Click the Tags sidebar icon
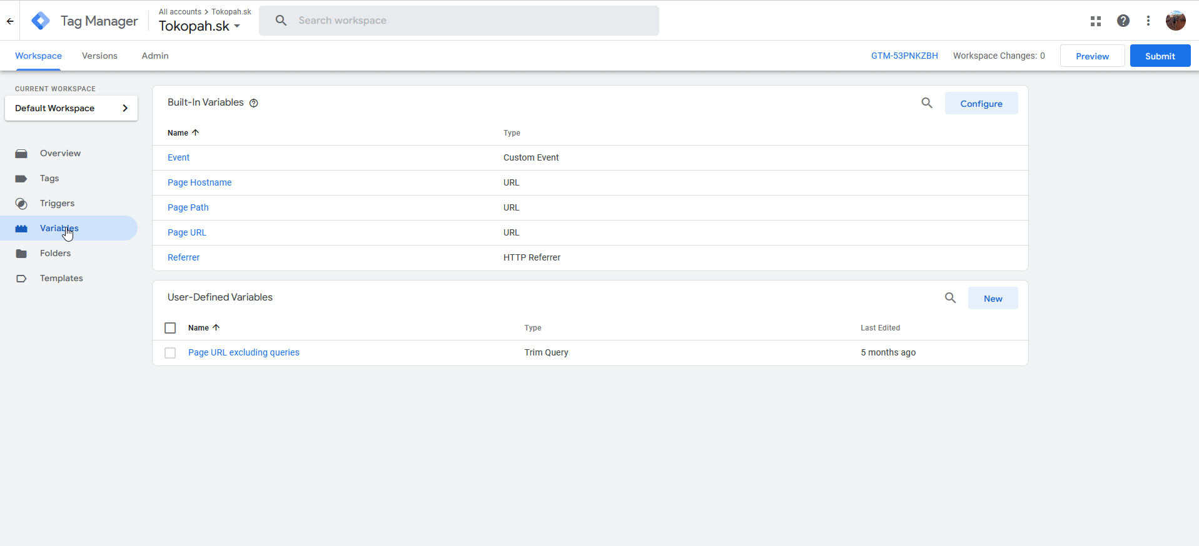1199x546 pixels. pos(21,178)
